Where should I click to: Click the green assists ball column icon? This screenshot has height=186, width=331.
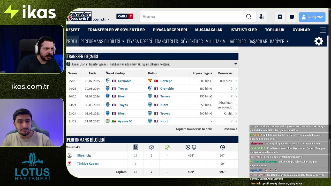click(x=167, y=147)
